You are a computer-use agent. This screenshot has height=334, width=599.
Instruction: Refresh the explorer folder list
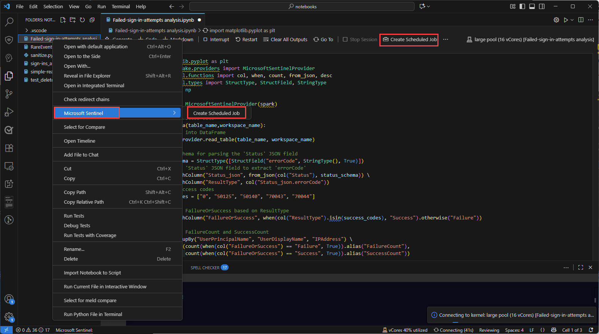point(82,20)
